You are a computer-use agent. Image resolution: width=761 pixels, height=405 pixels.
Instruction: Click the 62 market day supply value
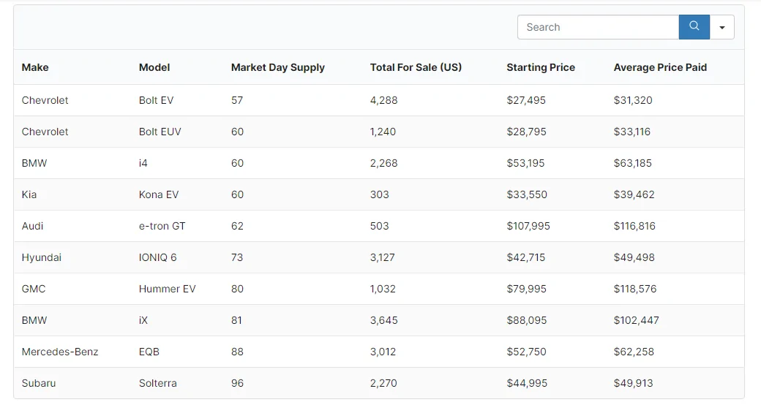click(x=237, y=226)
